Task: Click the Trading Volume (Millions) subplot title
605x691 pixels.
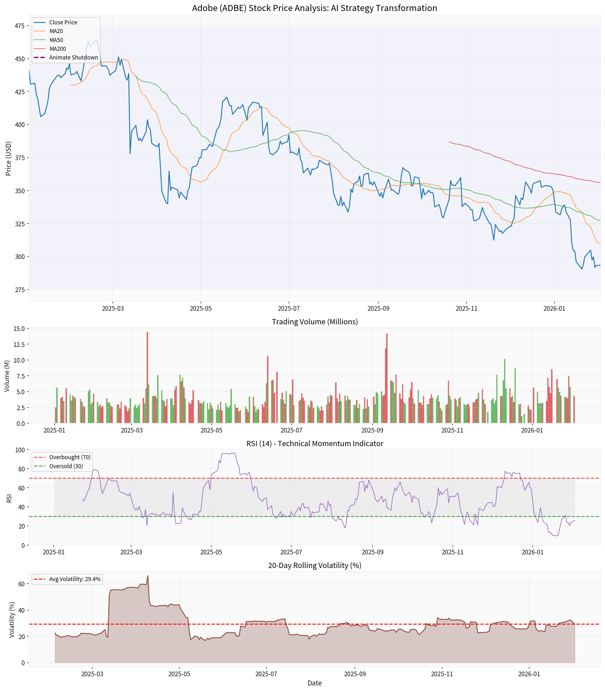Action: pyautogui.click(x=315, y=322)
